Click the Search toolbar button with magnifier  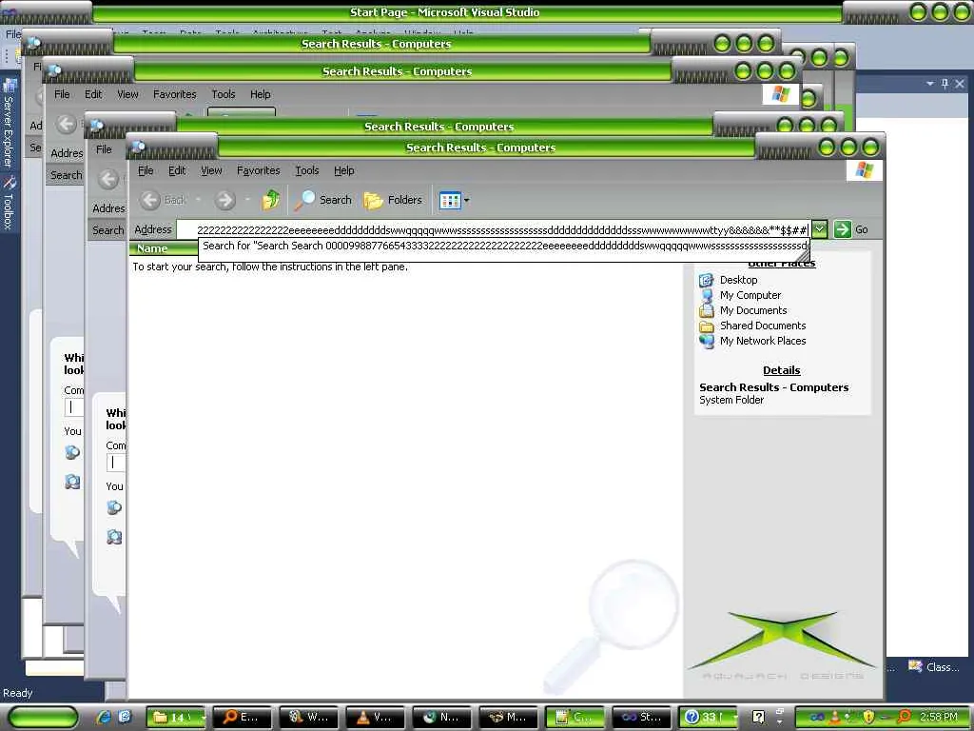click(322, 200)
